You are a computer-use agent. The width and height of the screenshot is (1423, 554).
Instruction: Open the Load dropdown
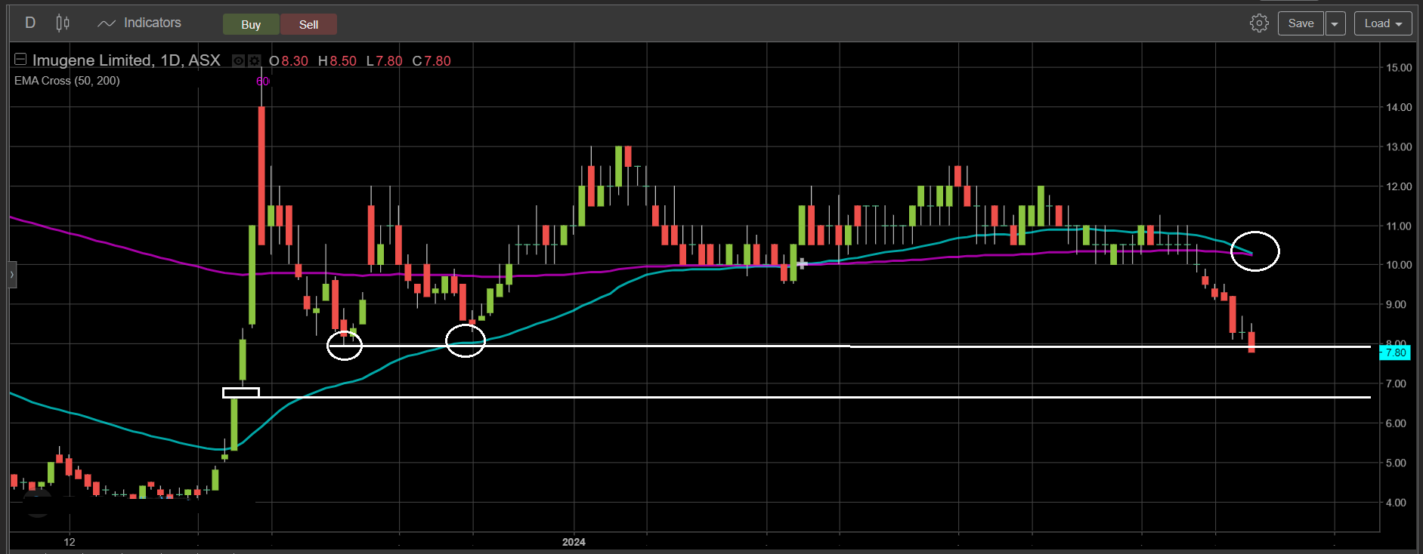[1383, 24]
